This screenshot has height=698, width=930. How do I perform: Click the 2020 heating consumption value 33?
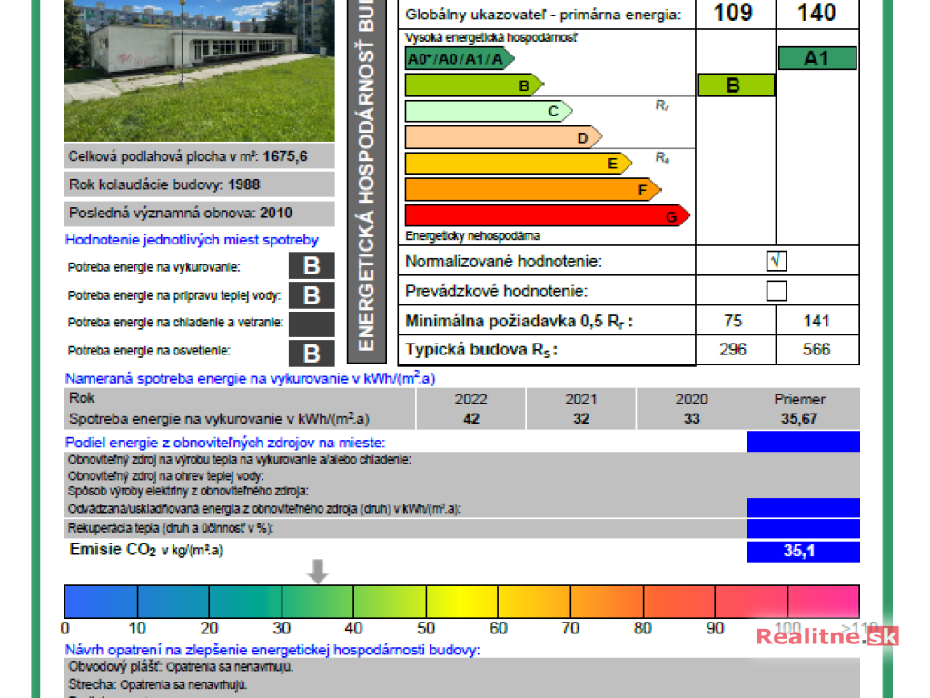[x=691, y=418]
